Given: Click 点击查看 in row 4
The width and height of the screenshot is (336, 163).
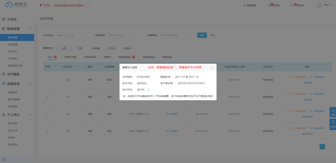Looking at the screenshot, I should pyautogui.click(x=171, y=131).
